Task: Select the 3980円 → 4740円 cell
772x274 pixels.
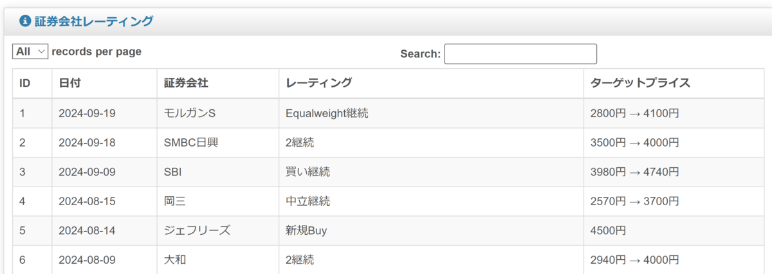Action: (674, 172)
